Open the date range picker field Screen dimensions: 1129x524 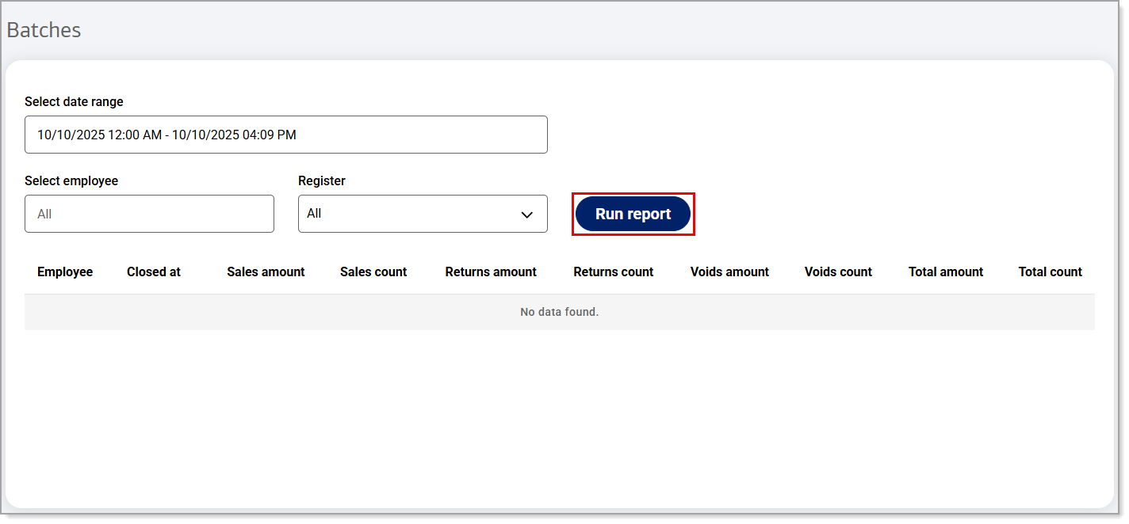pyautogui.click(x=285, y=135)
